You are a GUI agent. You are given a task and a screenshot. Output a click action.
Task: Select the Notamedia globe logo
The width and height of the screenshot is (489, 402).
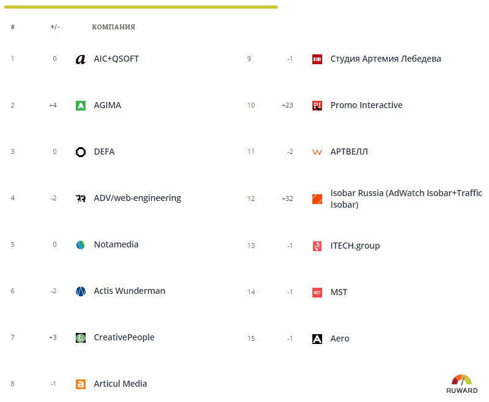point(80,244)
